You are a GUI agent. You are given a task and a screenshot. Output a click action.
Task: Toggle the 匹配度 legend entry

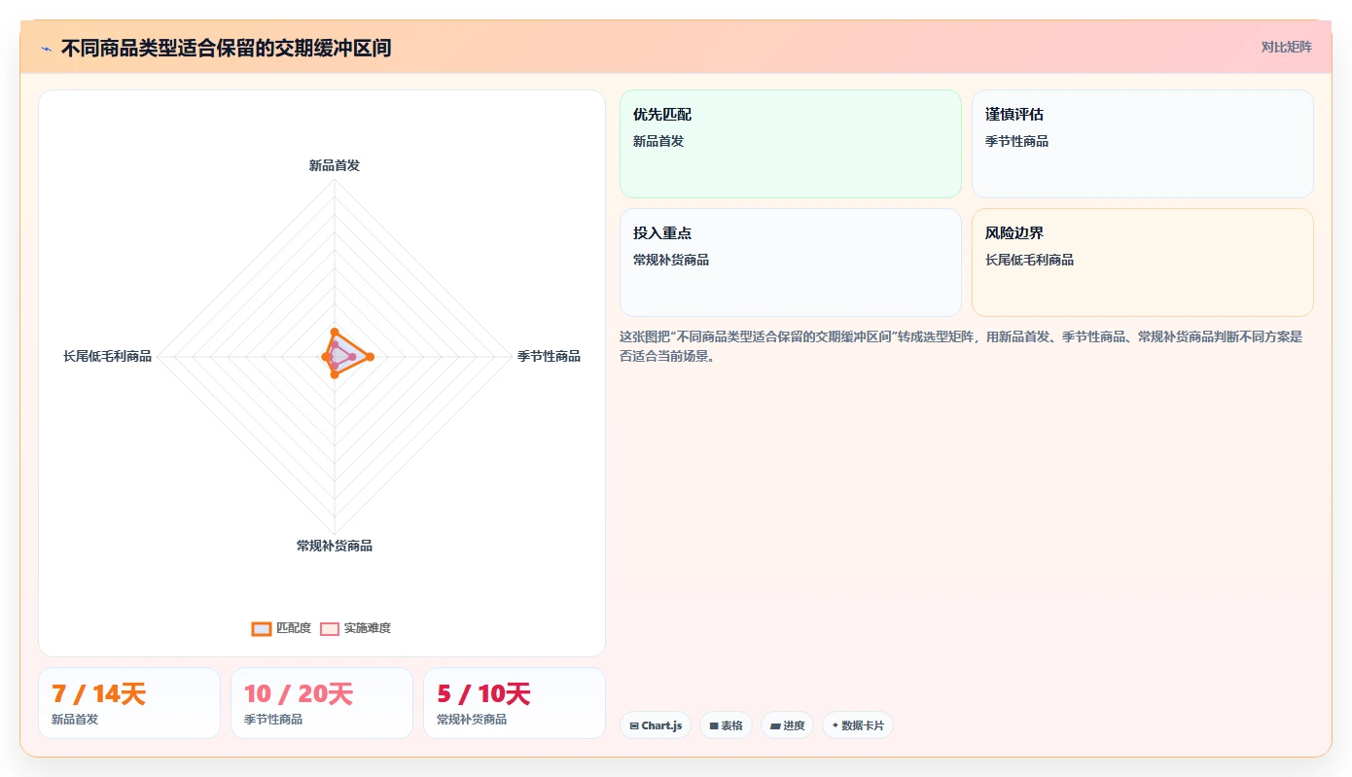pos(281,628)
